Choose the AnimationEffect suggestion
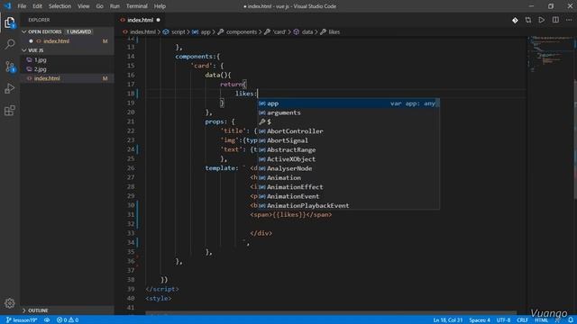The height and width of the screenshot is (324, 577). (348, 187)
